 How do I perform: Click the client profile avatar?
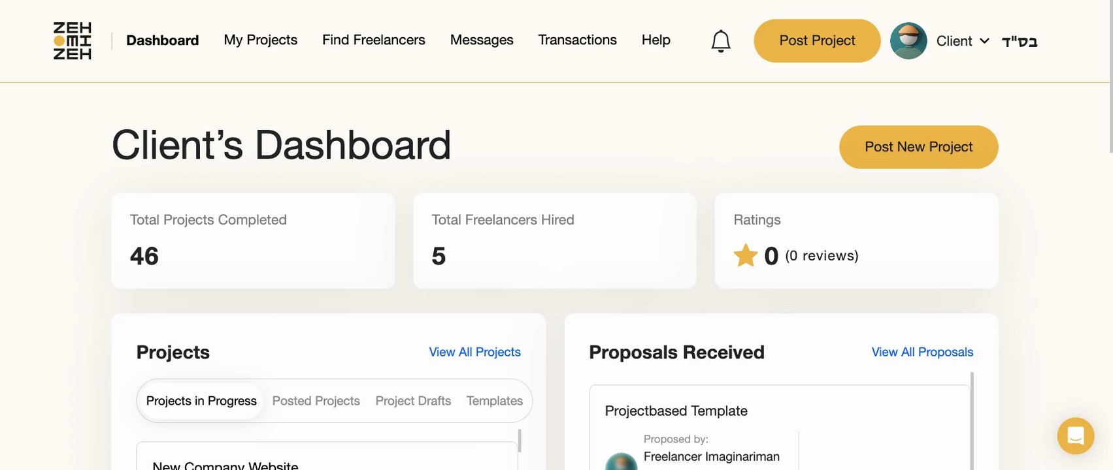(908, 41)
